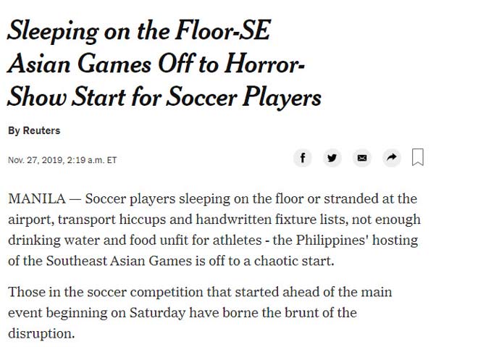Screen dimensions: 478x347
Task: Click 'handwritten fixture lists' phrase
Action: (x=270, y=220)
